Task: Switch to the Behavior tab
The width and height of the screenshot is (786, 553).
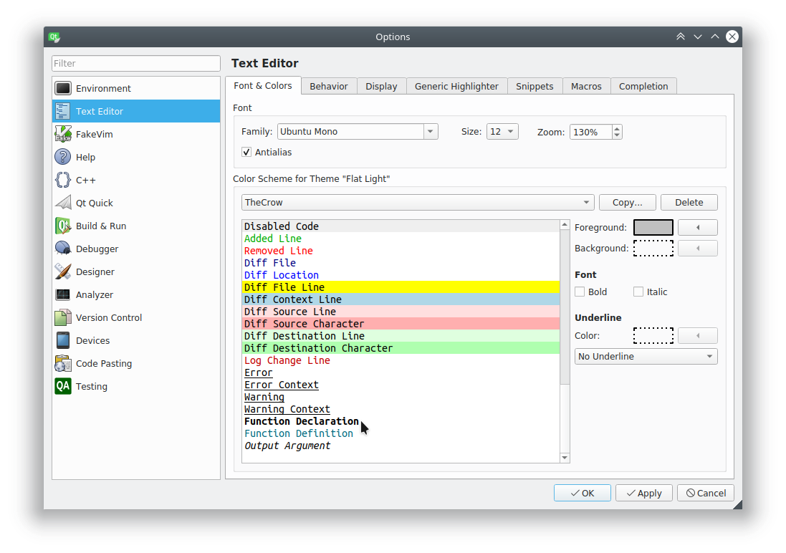Action: (329, 86)
